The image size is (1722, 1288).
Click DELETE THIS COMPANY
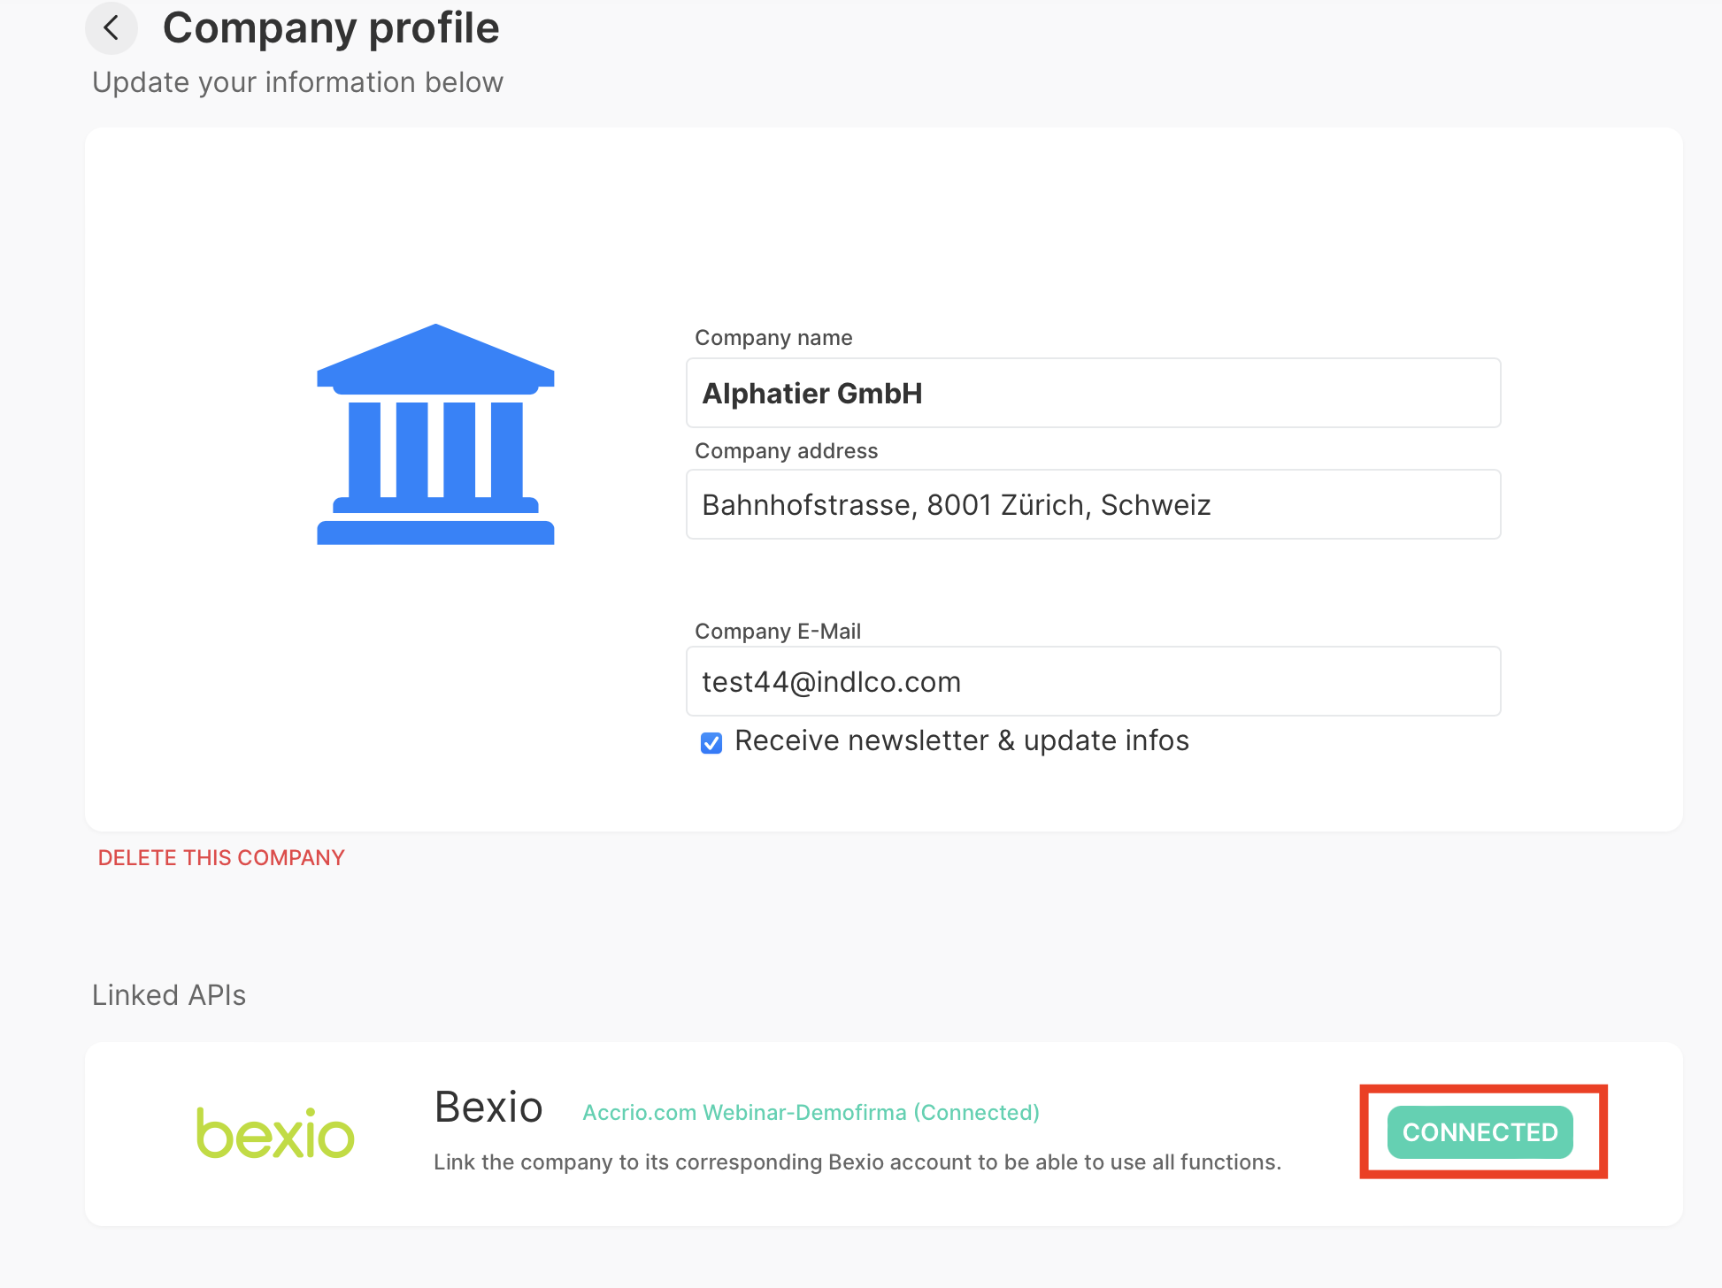tap(220, 856)
